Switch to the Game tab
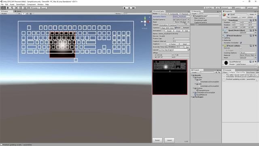The image size is (259, 146). [18, 11]
